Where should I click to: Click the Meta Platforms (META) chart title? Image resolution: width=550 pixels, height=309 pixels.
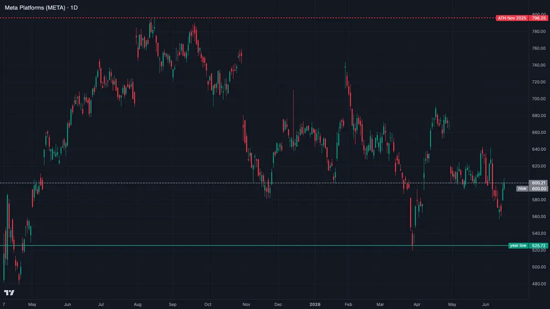click(x=42, y=8)
